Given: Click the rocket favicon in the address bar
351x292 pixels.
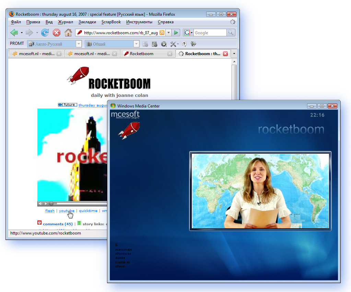Looking at the screenshot, I should tap(79, 33).
